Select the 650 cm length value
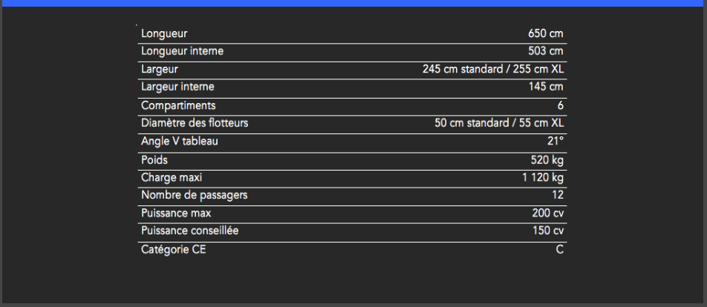 (x=545, y=33)
